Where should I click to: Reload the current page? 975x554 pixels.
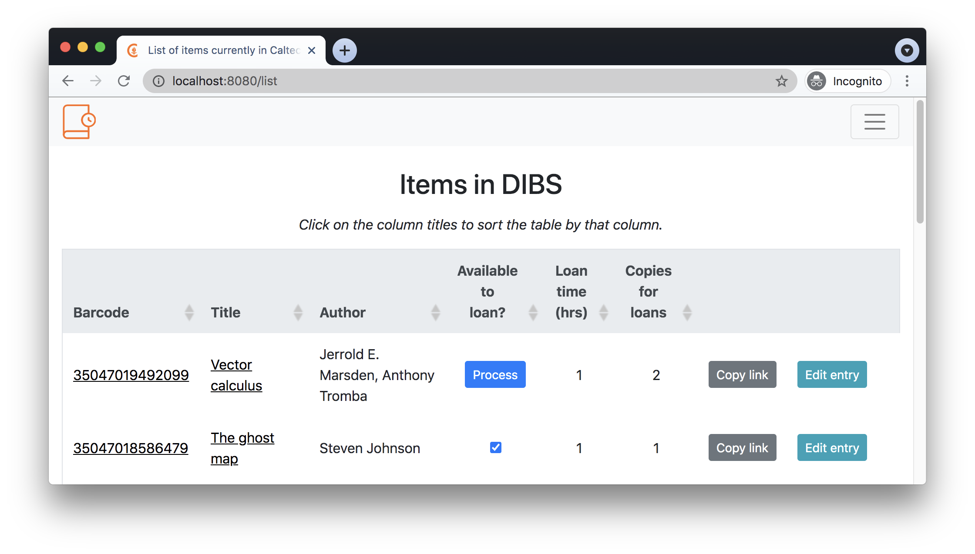click(124, 81)
